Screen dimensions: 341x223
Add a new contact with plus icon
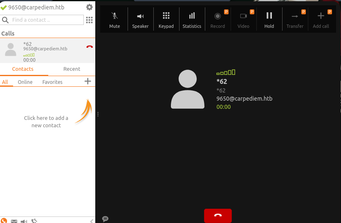(87, 81)
